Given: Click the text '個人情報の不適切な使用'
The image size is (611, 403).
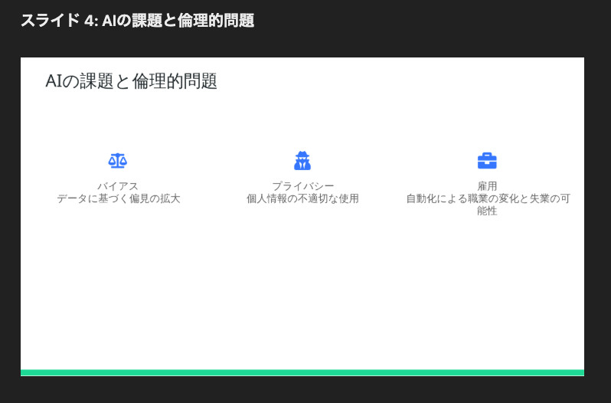Looking at the screenshot, I should pos(302,198).
